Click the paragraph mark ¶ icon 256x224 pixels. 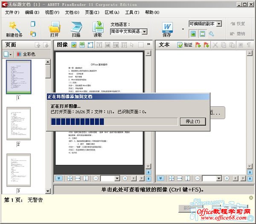click(249, 45)
